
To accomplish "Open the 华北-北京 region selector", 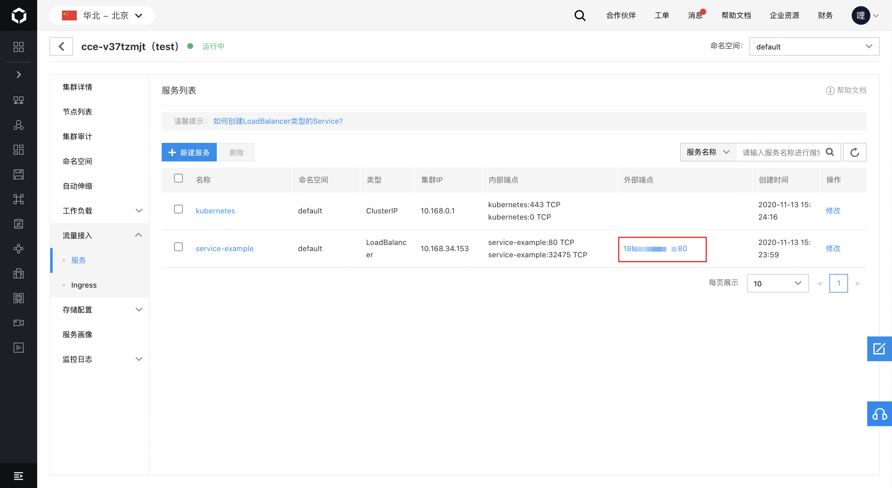I will 102,15.
